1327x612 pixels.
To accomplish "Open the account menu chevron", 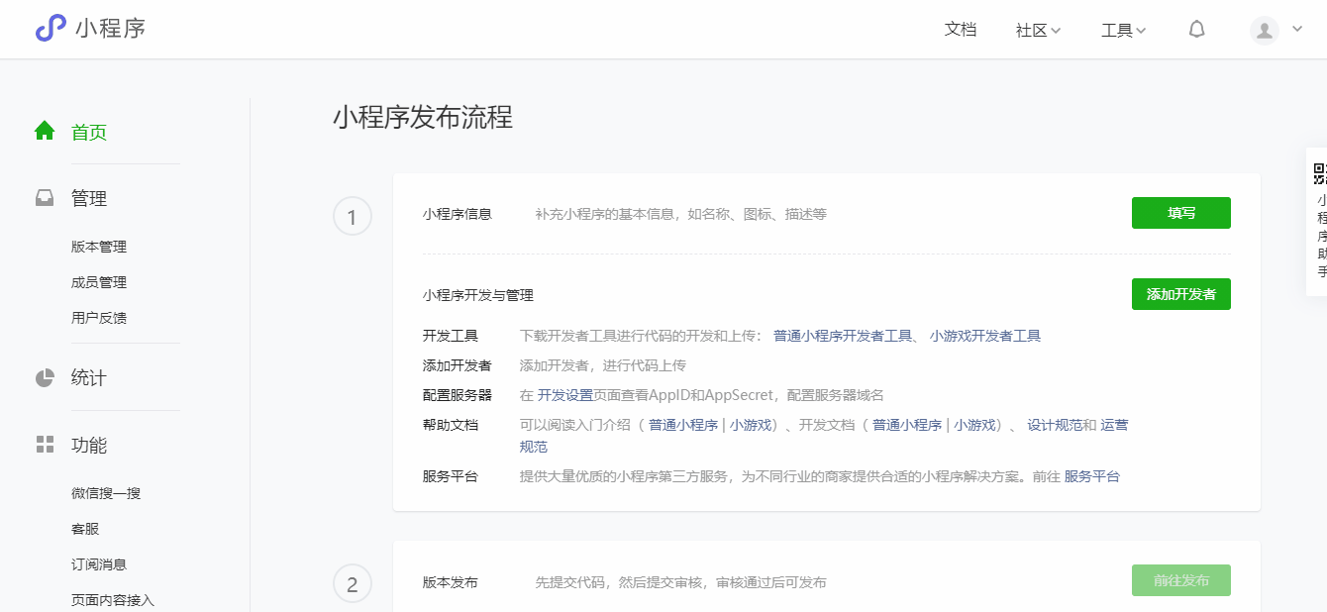I will click(1295, 30).
